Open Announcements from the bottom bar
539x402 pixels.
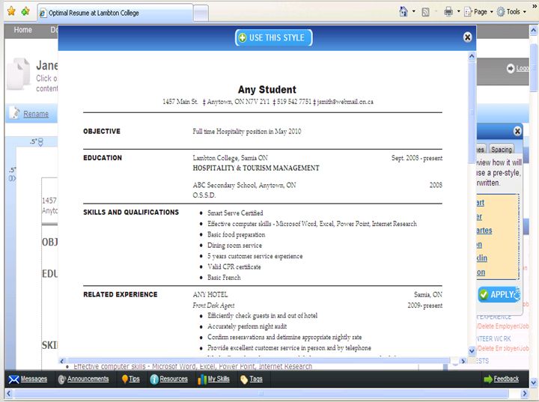[x=88, y=379]
